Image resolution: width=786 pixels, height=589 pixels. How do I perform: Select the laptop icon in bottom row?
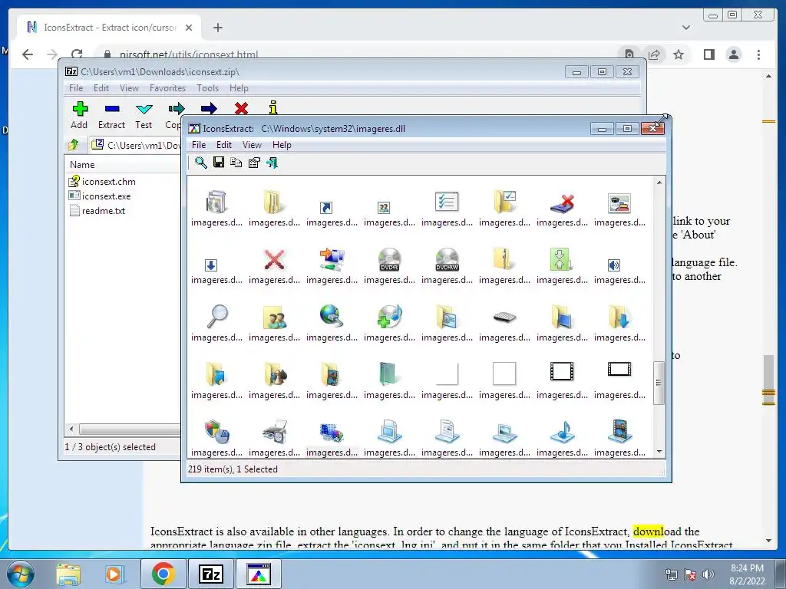click(x=504, y=433)
